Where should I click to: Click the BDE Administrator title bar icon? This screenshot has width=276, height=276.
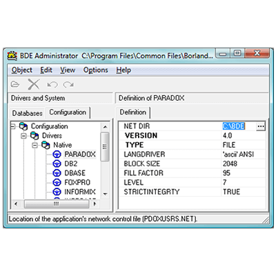point(12,56)
